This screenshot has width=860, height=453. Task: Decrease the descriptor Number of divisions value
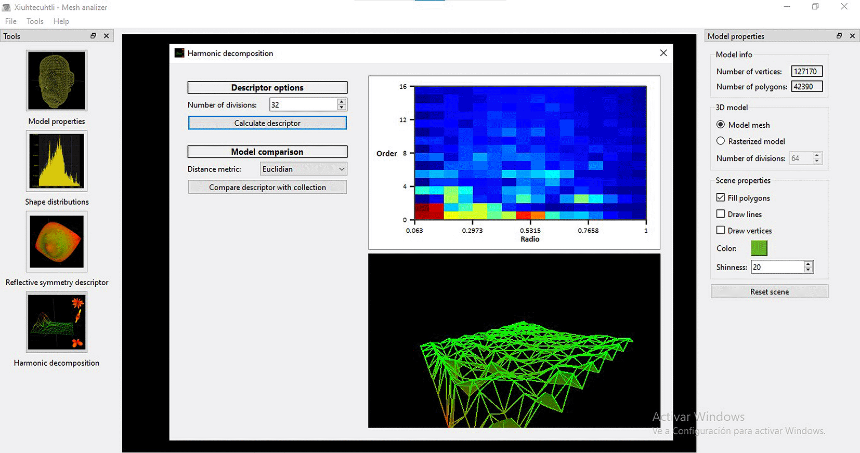click(342, 108)
